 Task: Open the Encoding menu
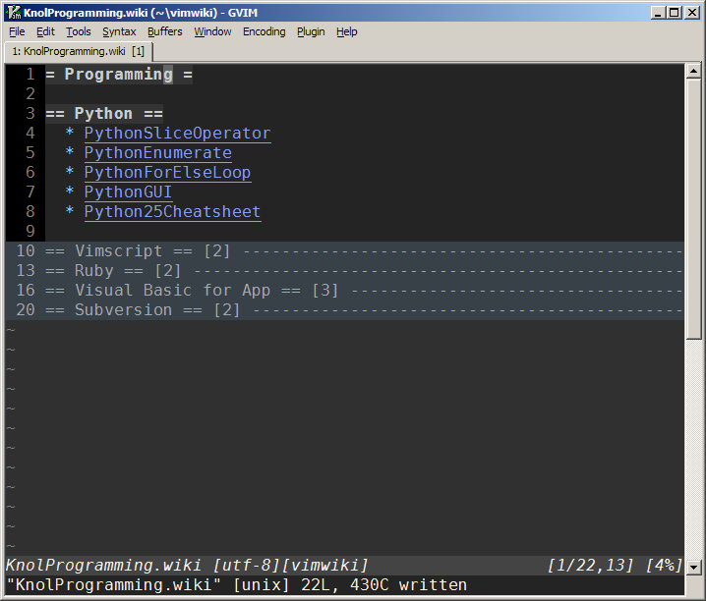264,31
